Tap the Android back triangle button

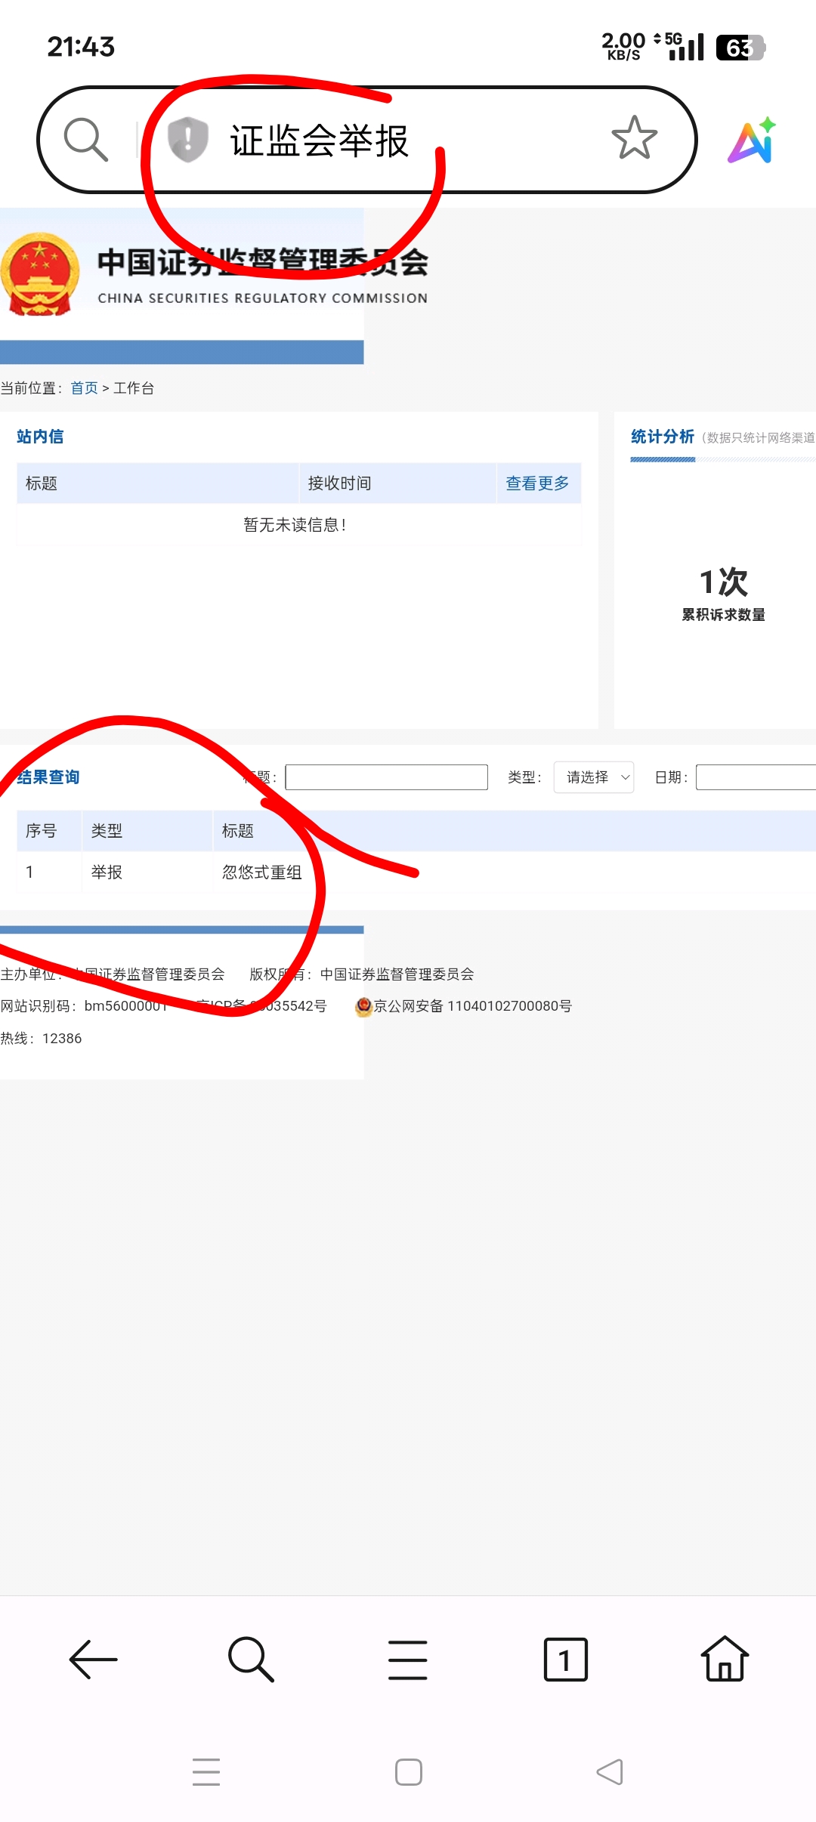click(x=610, y=1772)
